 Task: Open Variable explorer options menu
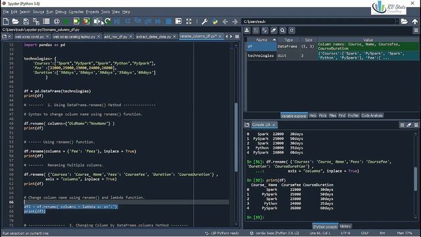tap(416, 30)
